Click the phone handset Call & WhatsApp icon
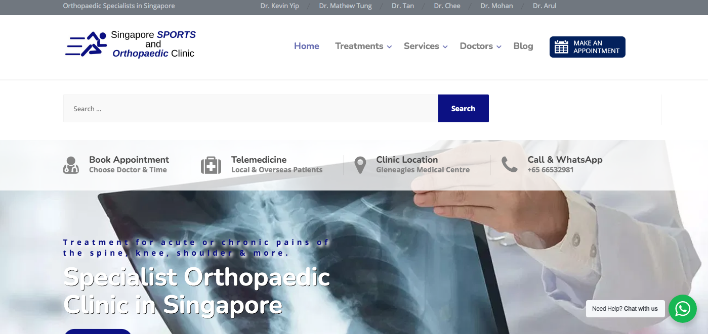The height and width of the screenshot is (334, 708). click(510, 164)
